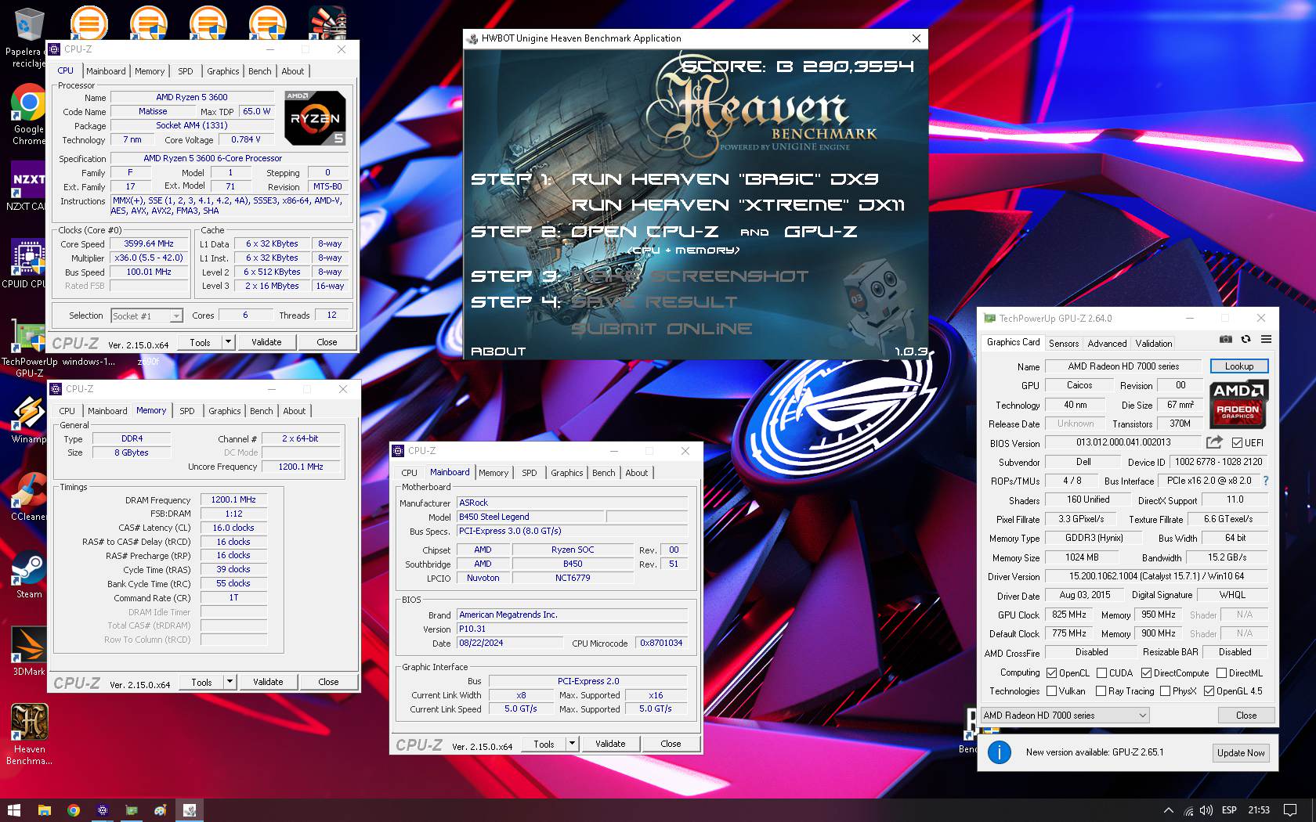1316x822 pixels.
Task: Click the Heaven benchmark taskbar icon
Action: pyautogui.click(x=190, y=810)
